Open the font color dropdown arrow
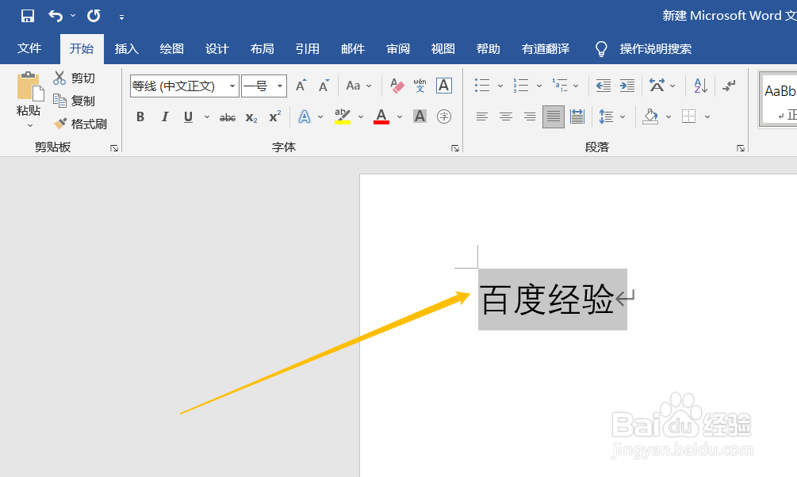 (x=400, y=116)
